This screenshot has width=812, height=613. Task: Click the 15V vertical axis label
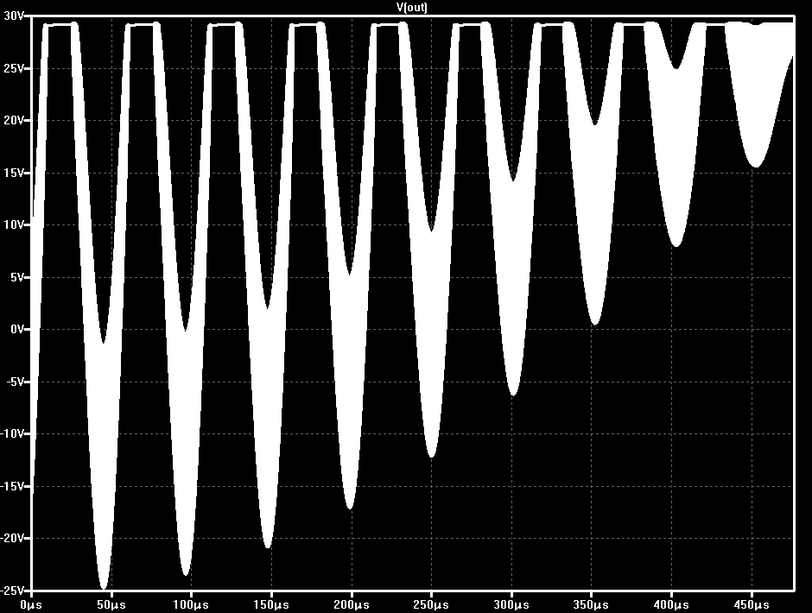point(14,173)
